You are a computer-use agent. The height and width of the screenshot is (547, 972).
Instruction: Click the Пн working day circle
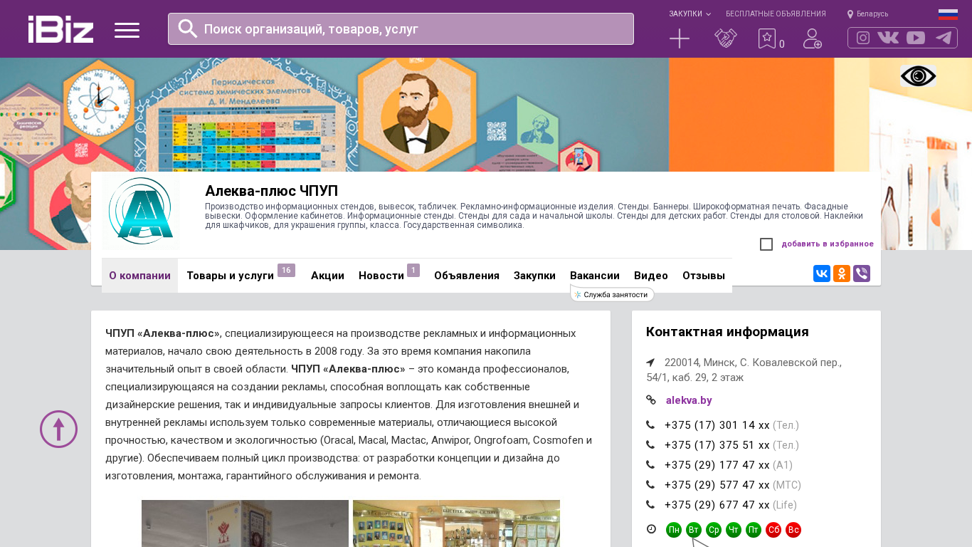[674, 530]
